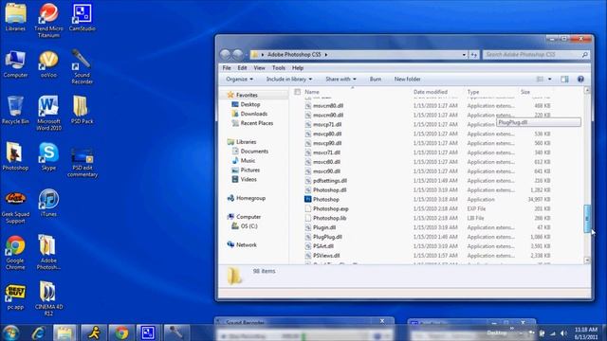Select Microsoft Word 2010 desktop shortcut

(48, 113)
